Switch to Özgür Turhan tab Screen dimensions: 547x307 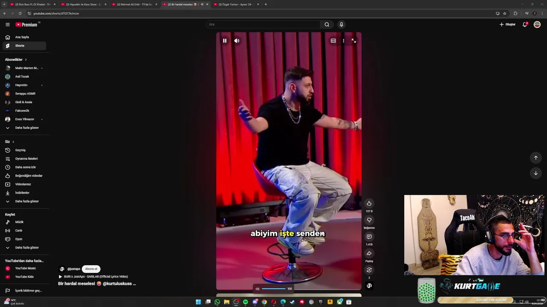[x=236, y=4]
